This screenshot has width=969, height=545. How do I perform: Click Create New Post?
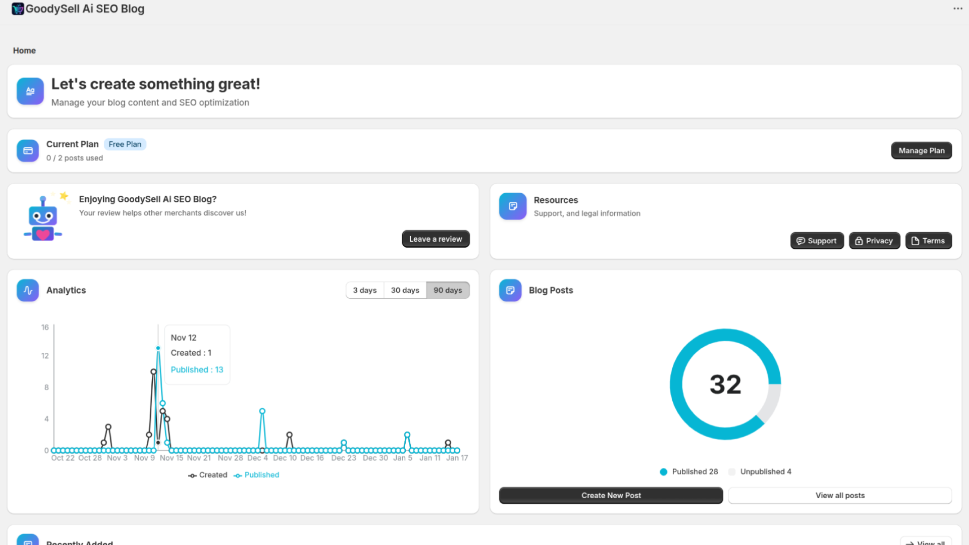coord(611,495)
